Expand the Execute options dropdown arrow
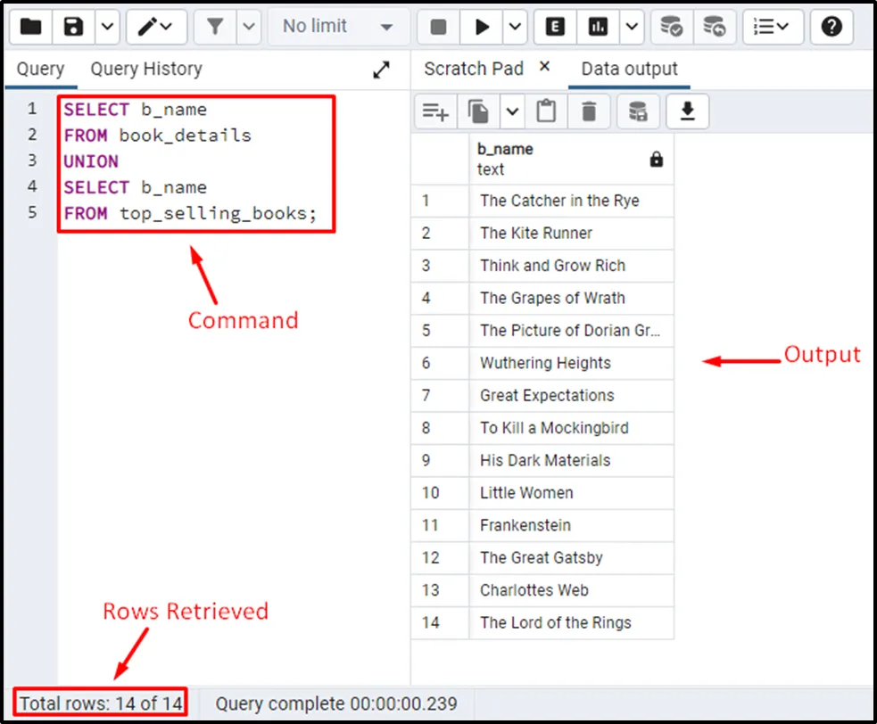 click(515, 27)
